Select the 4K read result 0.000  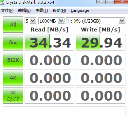49,78
